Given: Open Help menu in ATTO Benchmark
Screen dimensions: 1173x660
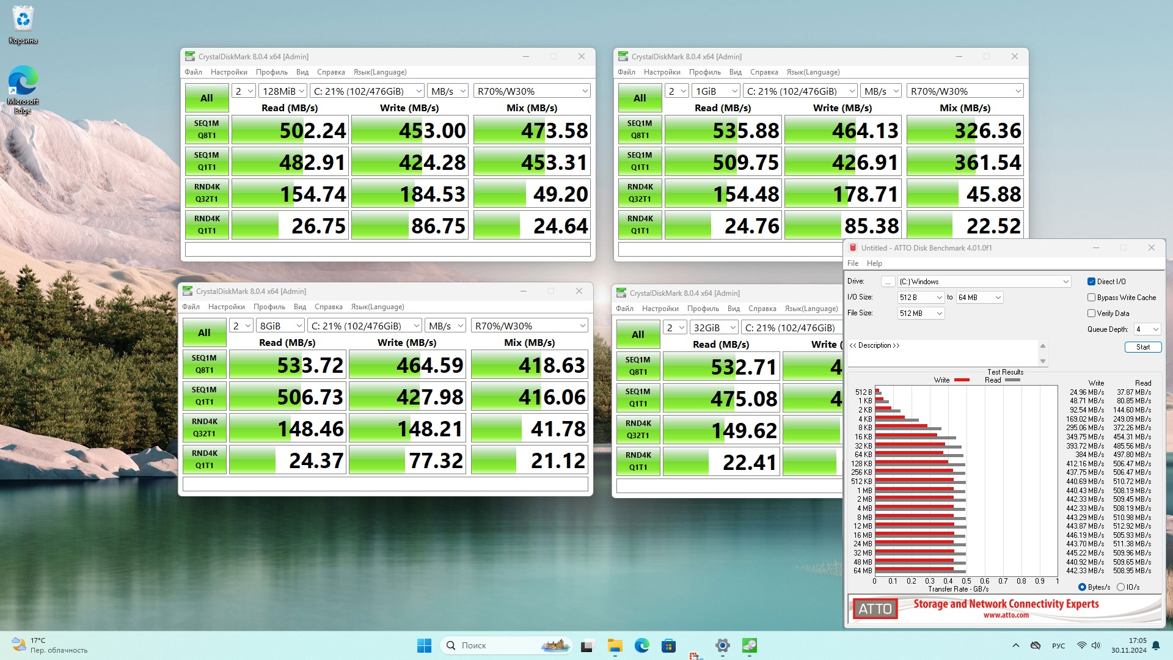Looking at the screenshot, I should click(x=874, y=263).
